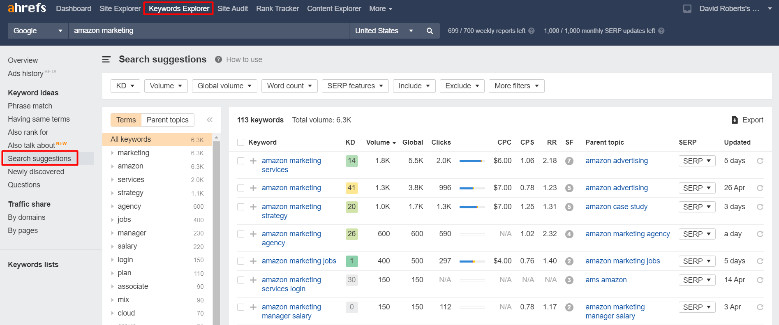The image size is (779, 325).
Task: Open the KD filter dropdown
Action: point(125,86)
